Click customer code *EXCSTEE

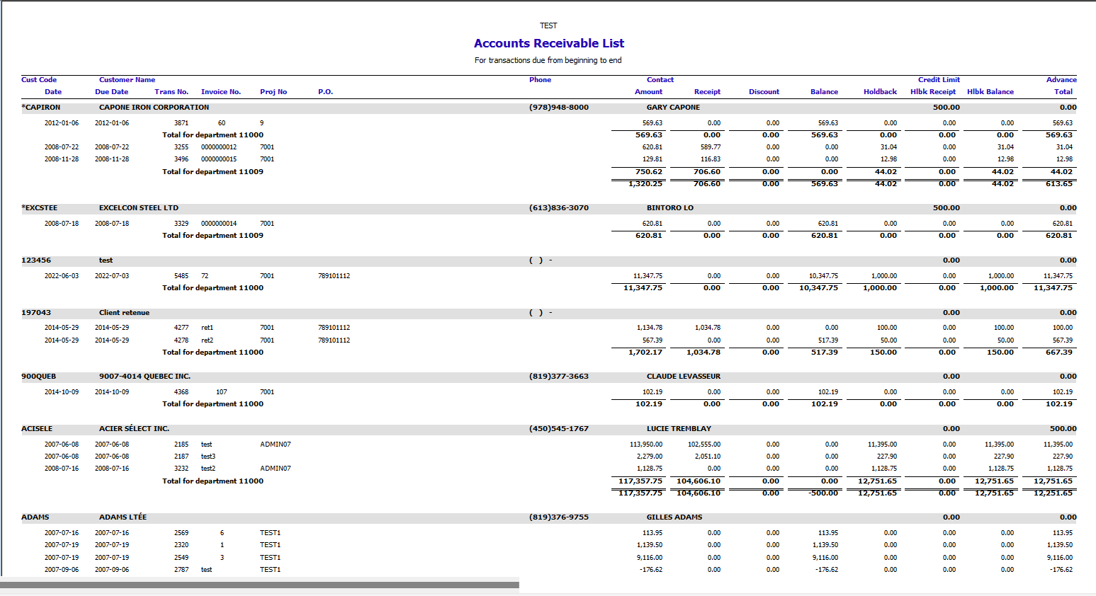pyautogui.click(x=40, y=208)
